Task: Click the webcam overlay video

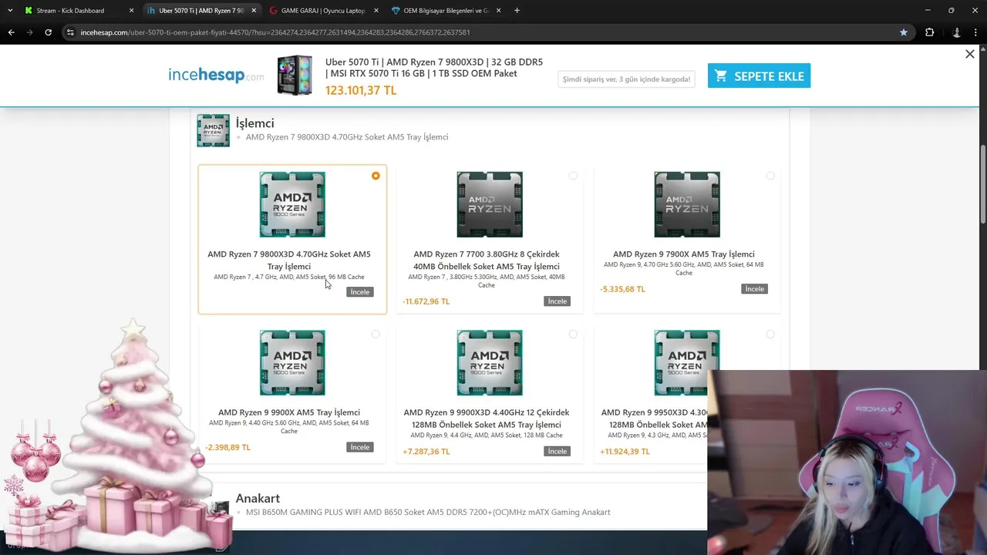Action: 847,462
